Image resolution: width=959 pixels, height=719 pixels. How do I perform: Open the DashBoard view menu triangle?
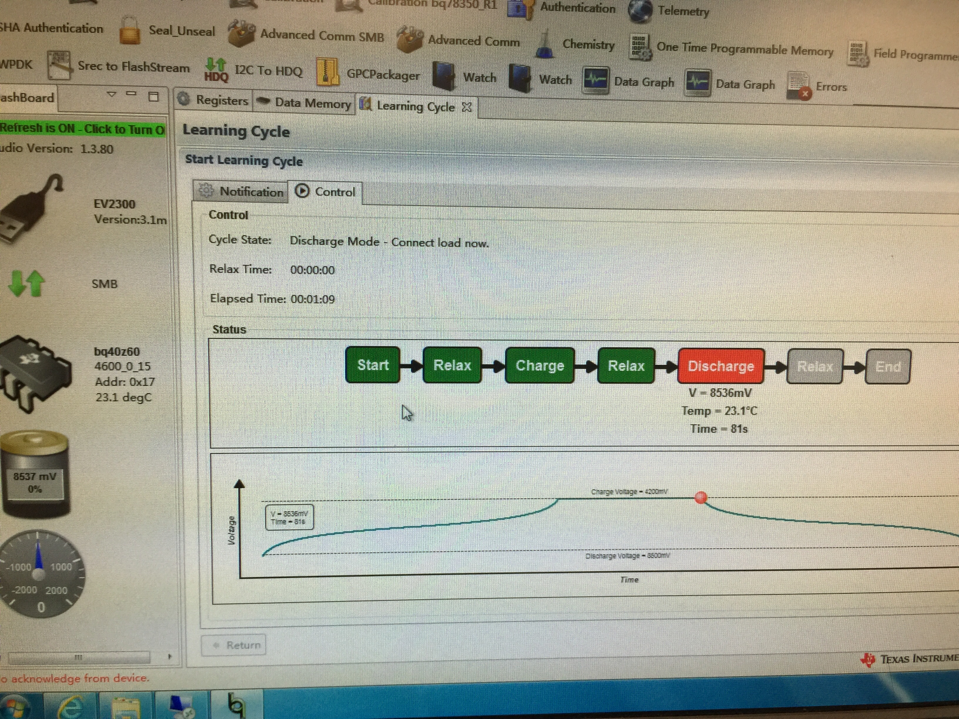(111, 94)
